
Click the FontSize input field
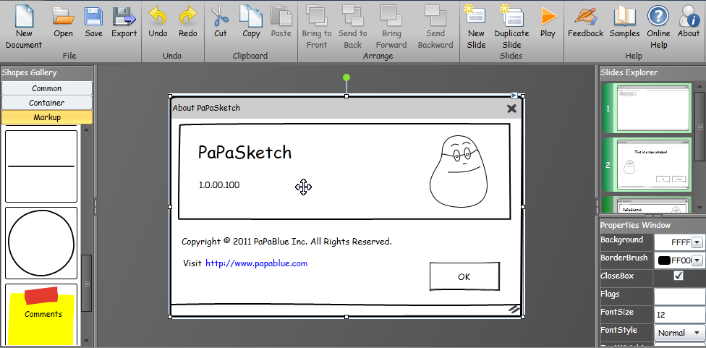click(x=678, y=315)
